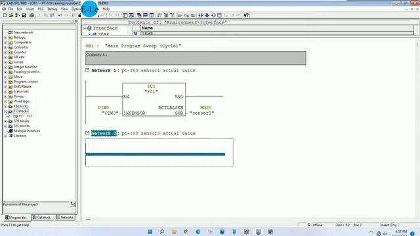Insert an output coil from the toolbar

coord(213,15)
